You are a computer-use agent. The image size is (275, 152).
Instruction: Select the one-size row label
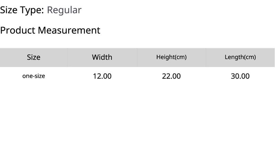(x=34, y=76)
